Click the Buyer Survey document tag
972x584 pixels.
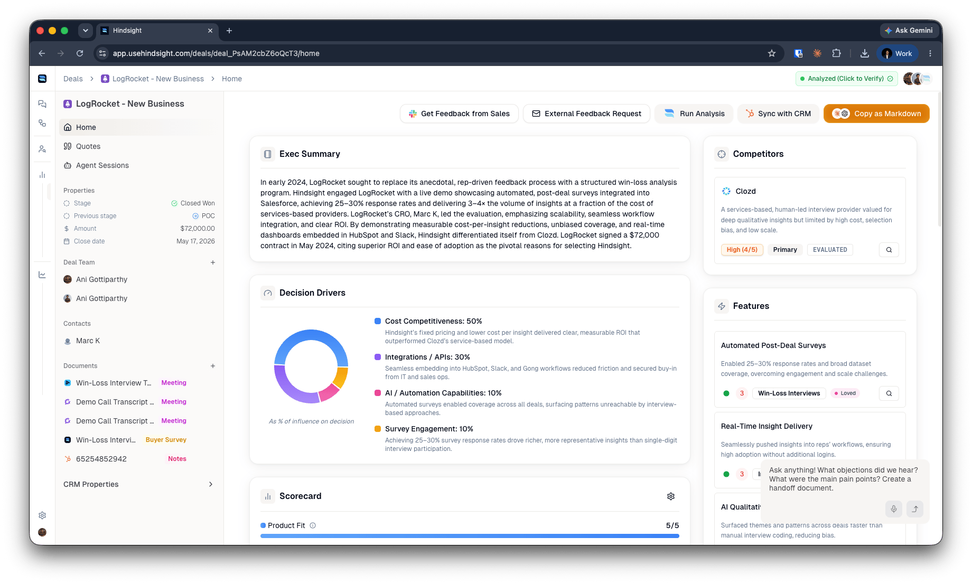[166, 440]
